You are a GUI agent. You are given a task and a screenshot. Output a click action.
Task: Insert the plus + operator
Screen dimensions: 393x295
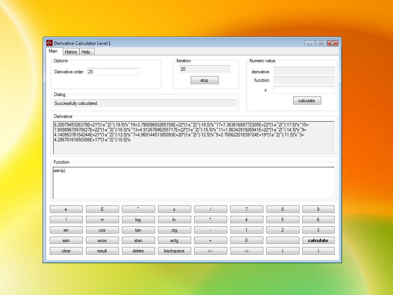[211, 240]
